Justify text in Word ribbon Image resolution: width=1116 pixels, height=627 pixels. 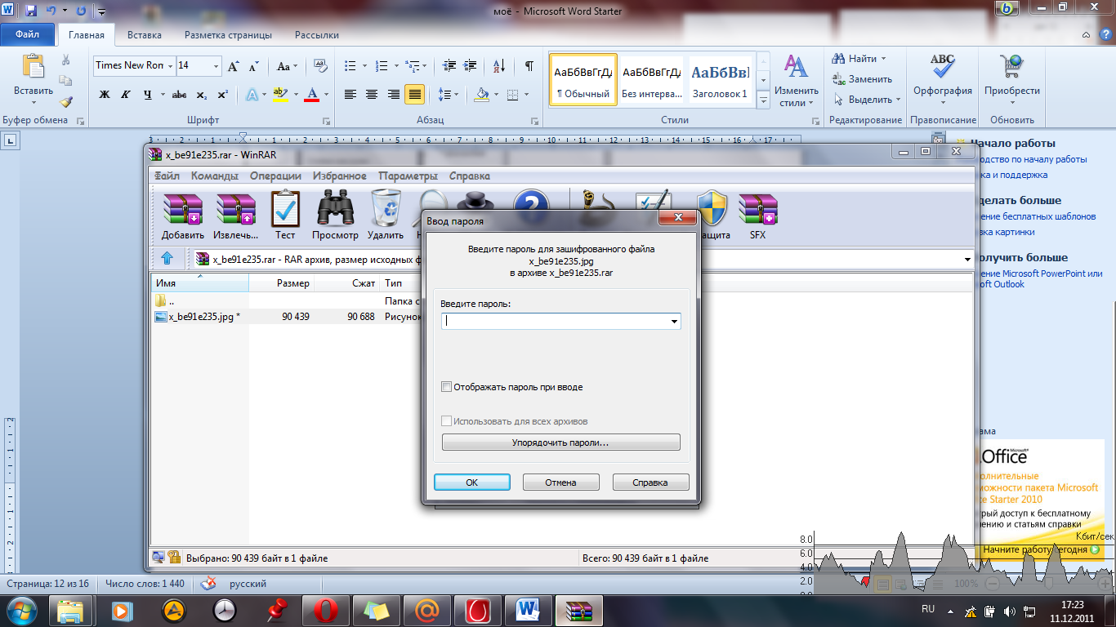coord(414,95)
